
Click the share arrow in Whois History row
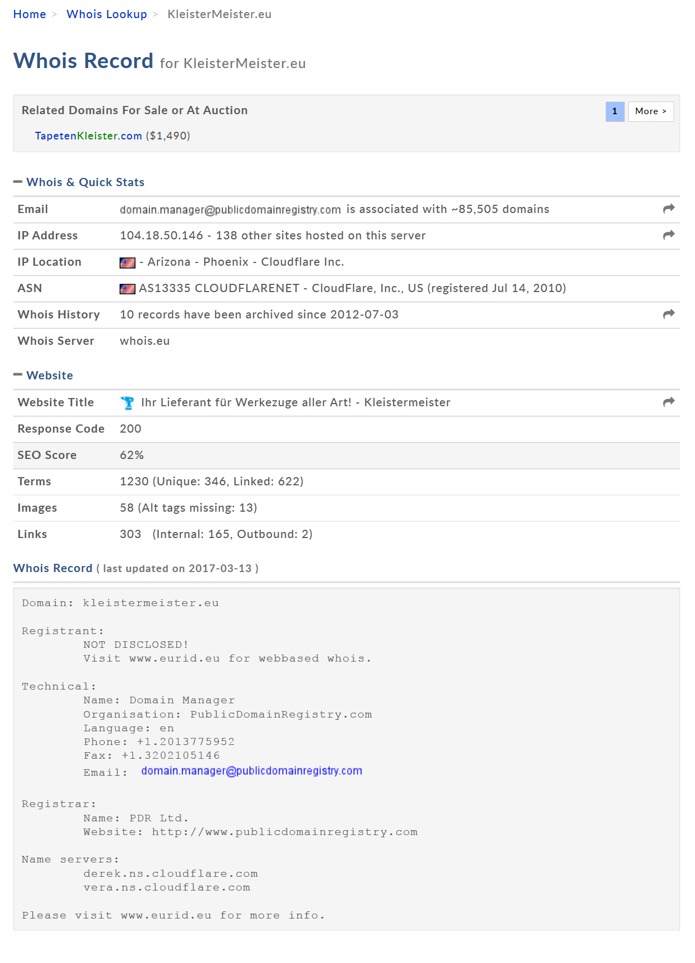pyautogui.click(x=668, y=314)
